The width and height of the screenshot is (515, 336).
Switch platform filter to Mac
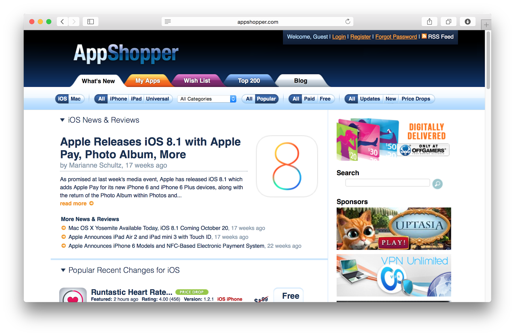tap(76, 99)
